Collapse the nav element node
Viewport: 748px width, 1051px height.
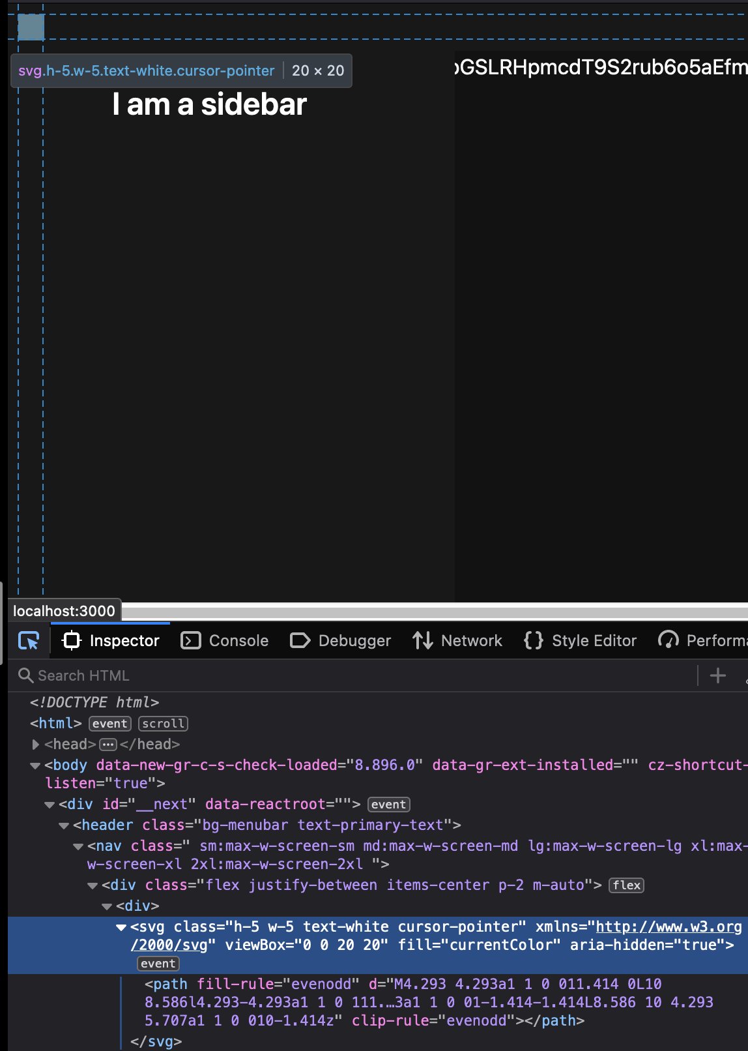(x=78, y=846)
